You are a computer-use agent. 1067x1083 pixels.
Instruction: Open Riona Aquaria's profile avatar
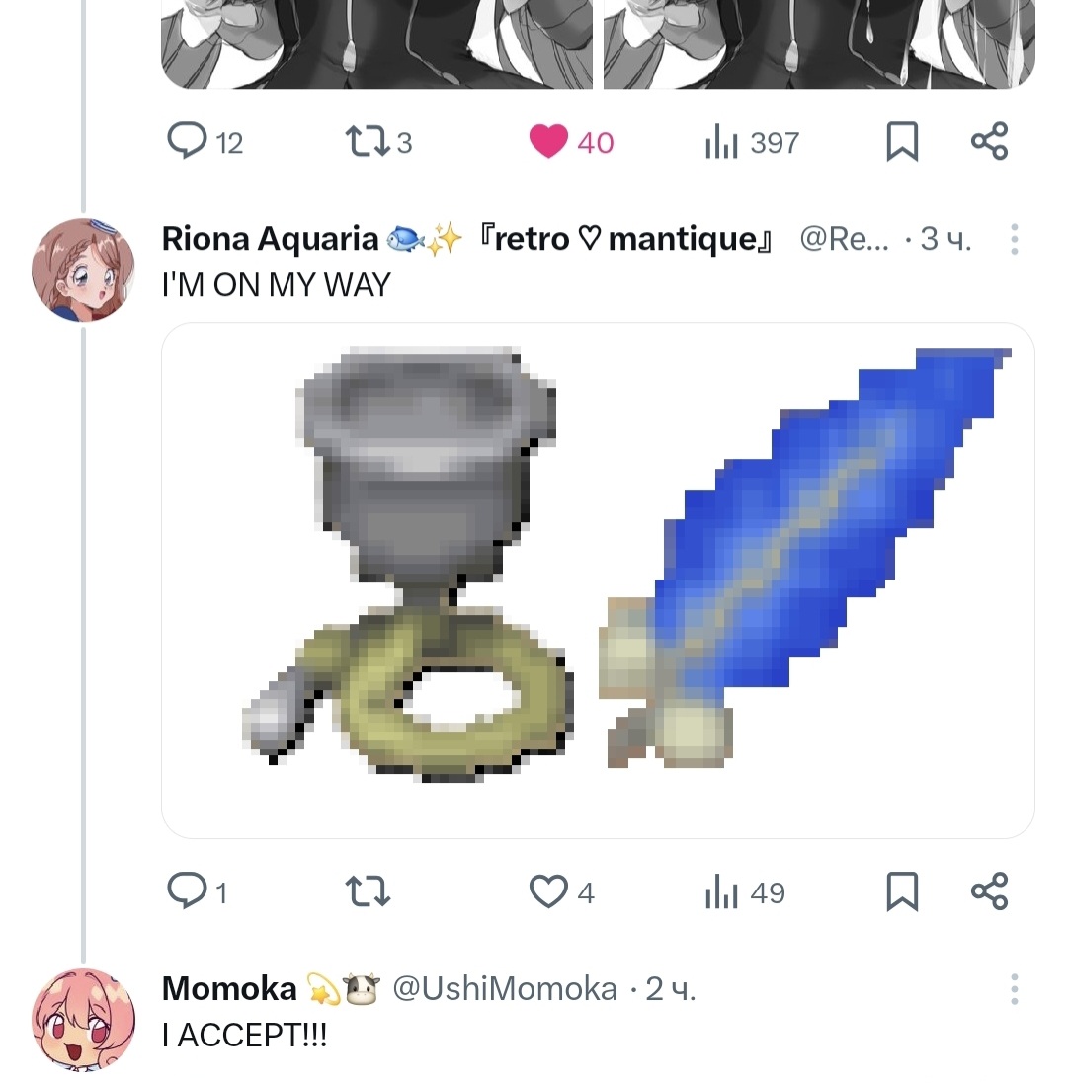pos(84,271)
